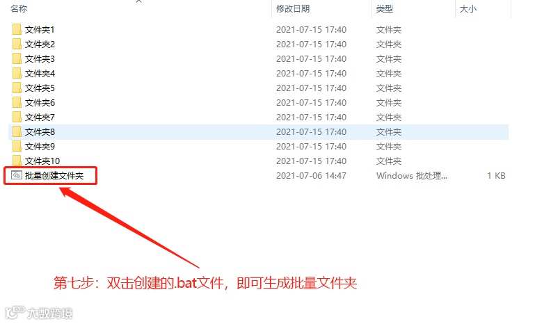This screenshot has height=324, width=551.
Task: Select the 文件夹6 name label
Action: tap(40, 102)
